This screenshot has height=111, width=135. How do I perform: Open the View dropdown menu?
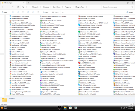55,12
